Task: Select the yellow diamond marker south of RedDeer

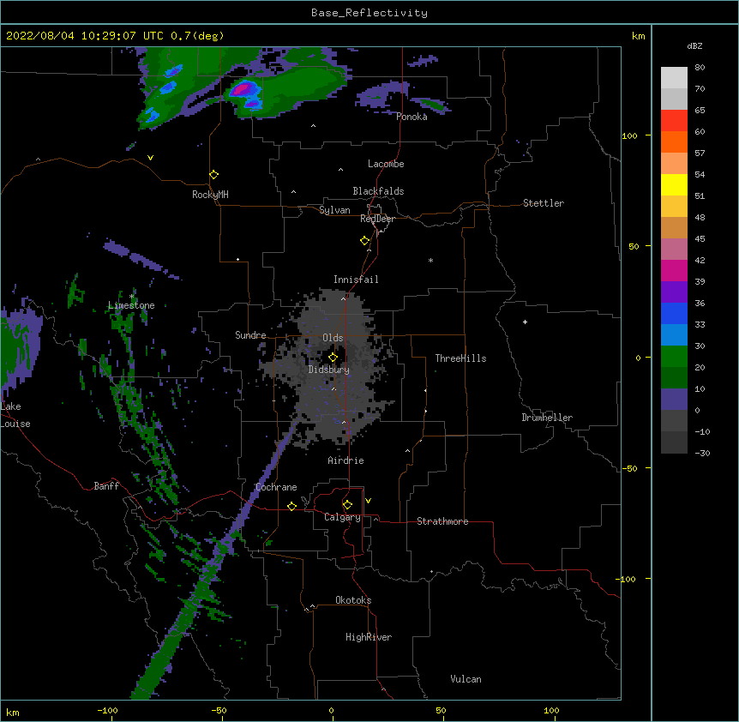Action: point(365,241)
